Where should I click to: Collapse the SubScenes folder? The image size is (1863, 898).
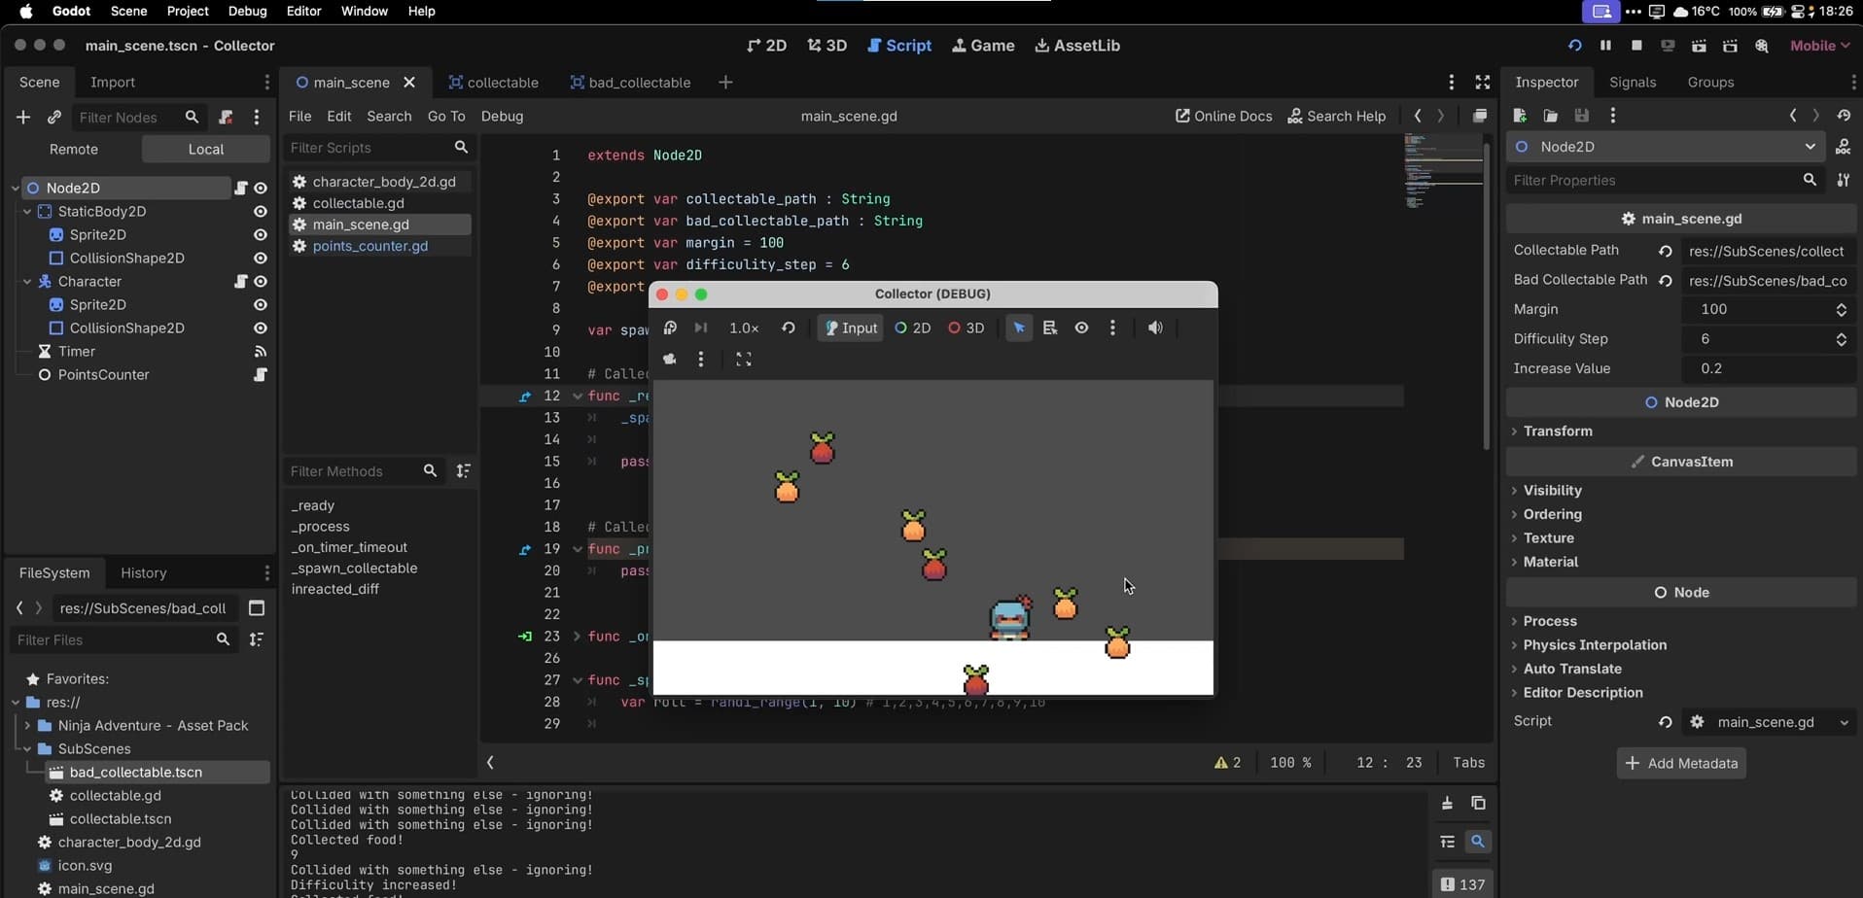[27, 749]
